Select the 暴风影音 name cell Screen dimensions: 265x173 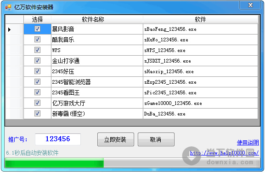point(97,29)
